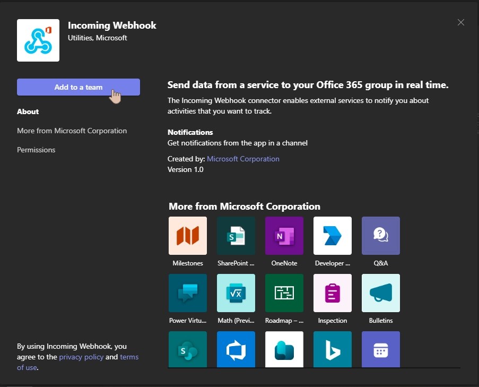
Task: Open the Milestones app tile
Action: [x=188, y=236]
